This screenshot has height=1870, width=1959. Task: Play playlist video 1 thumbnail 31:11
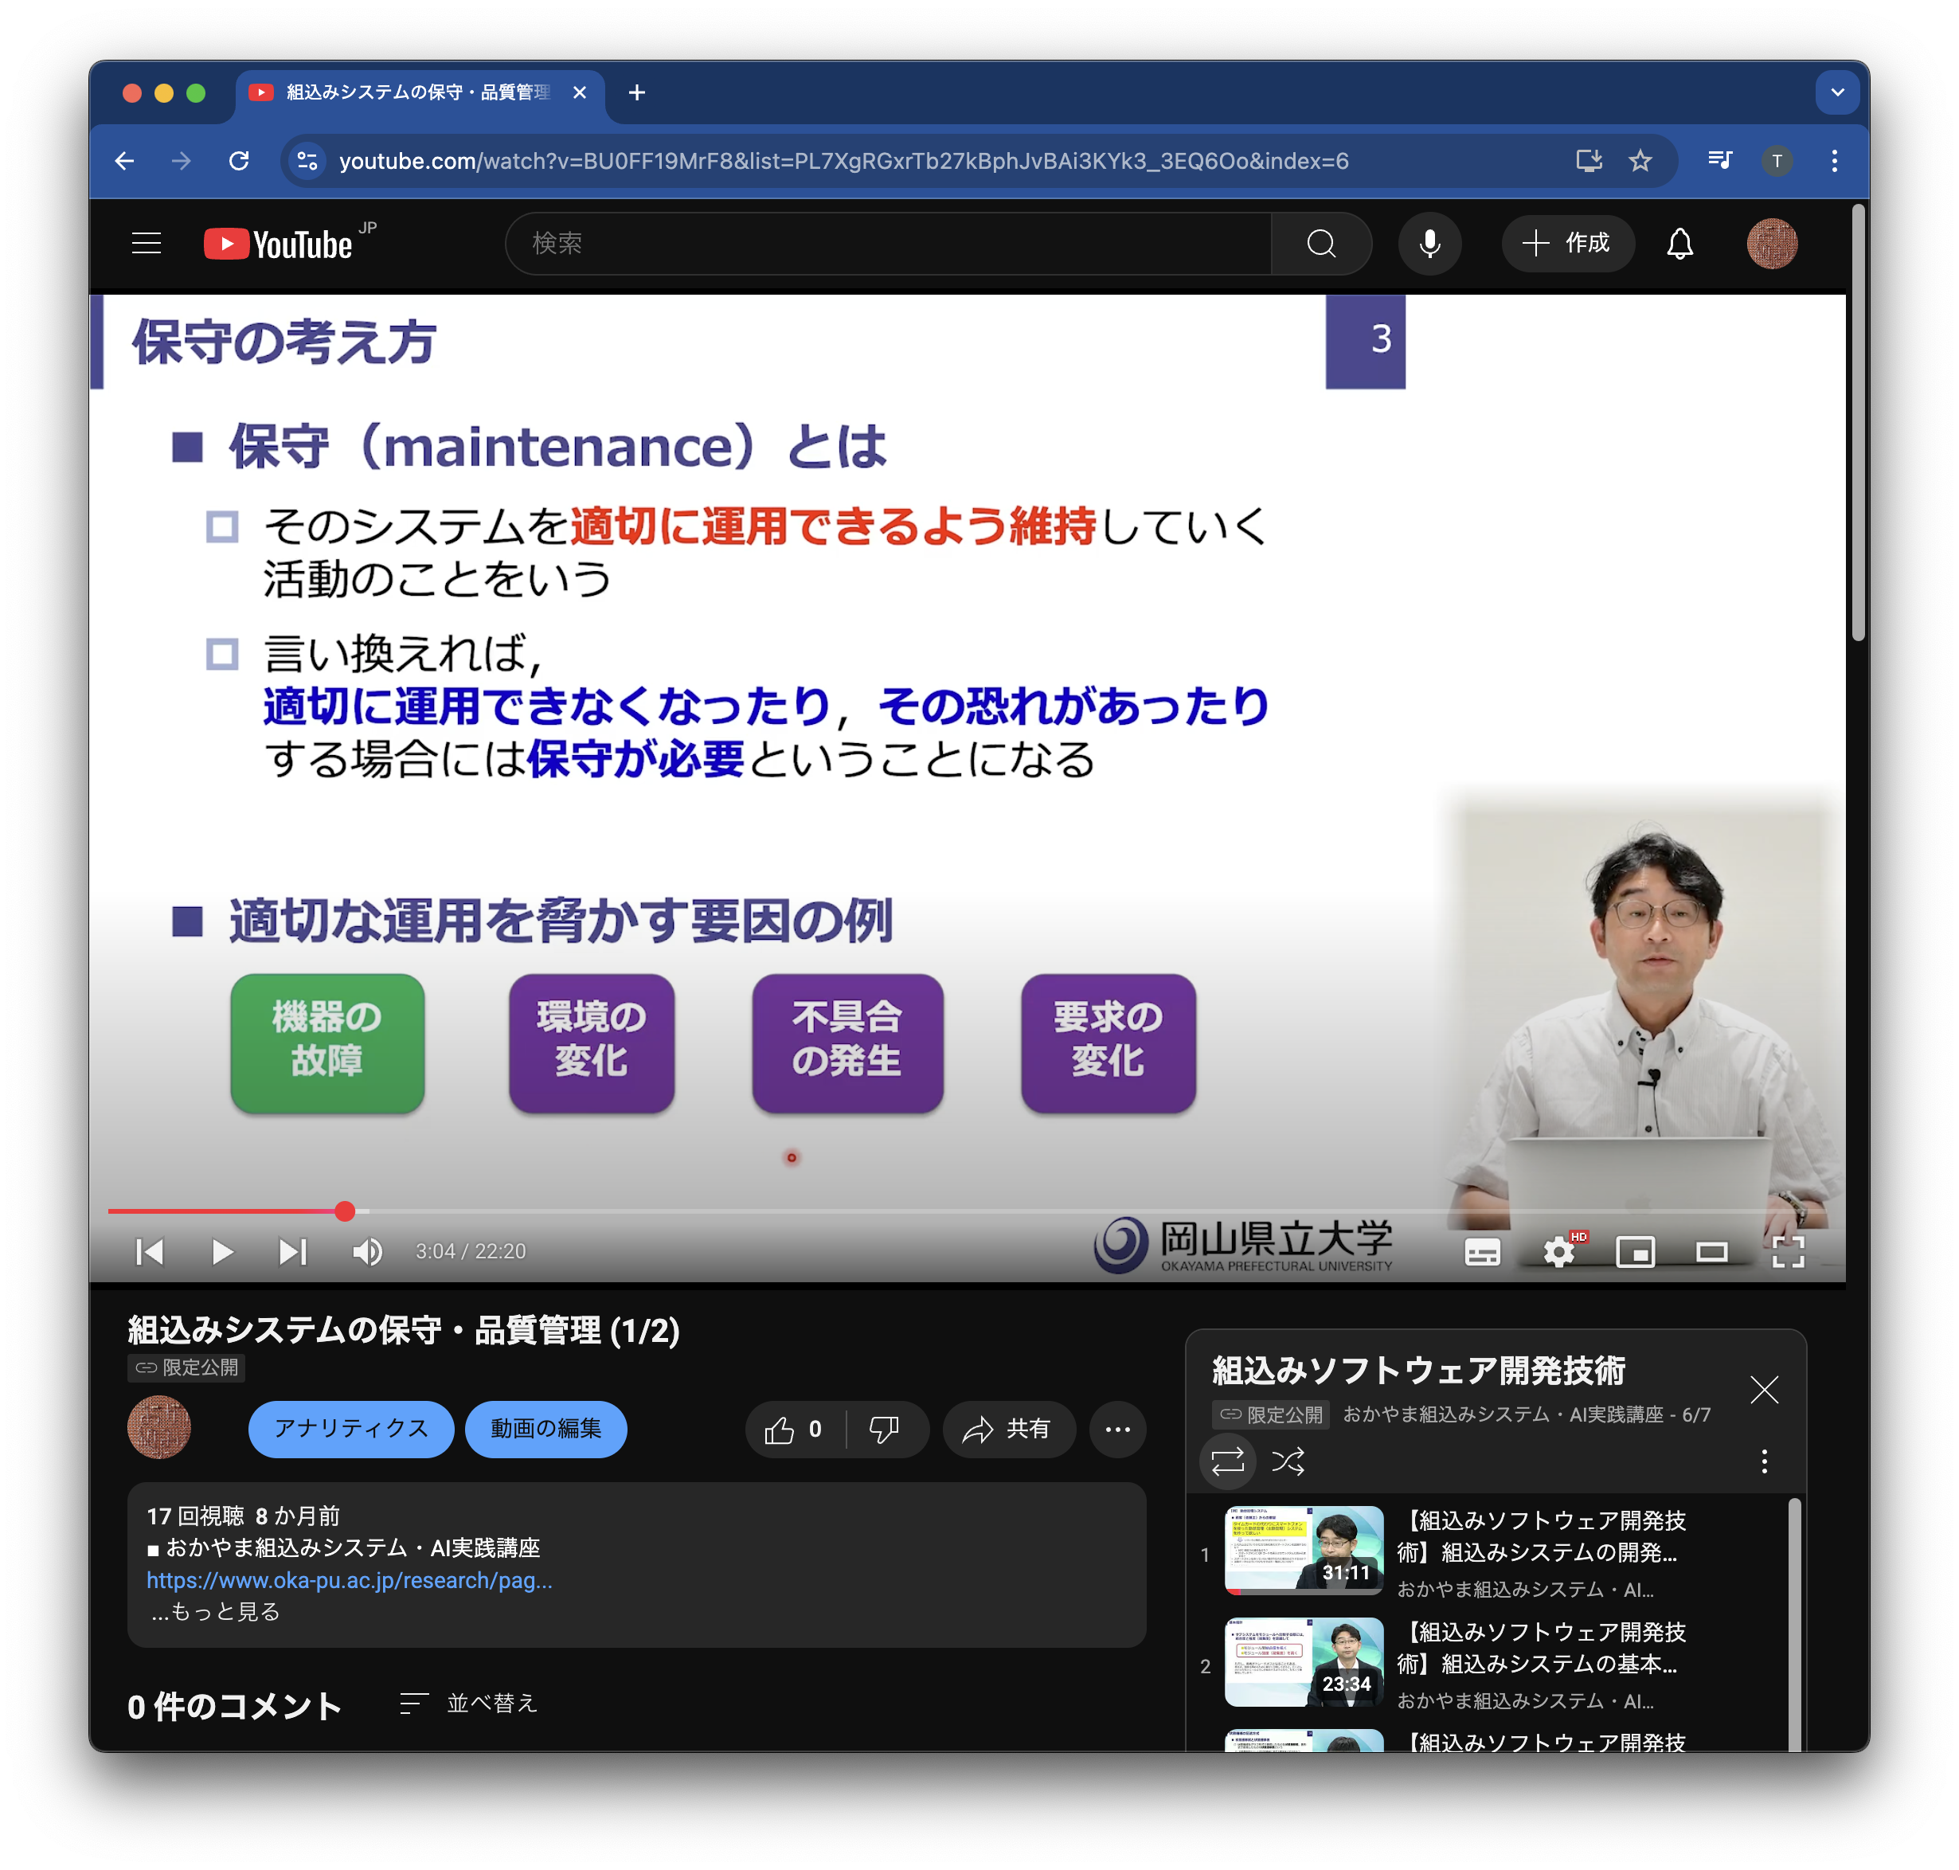(1304, 1550)
